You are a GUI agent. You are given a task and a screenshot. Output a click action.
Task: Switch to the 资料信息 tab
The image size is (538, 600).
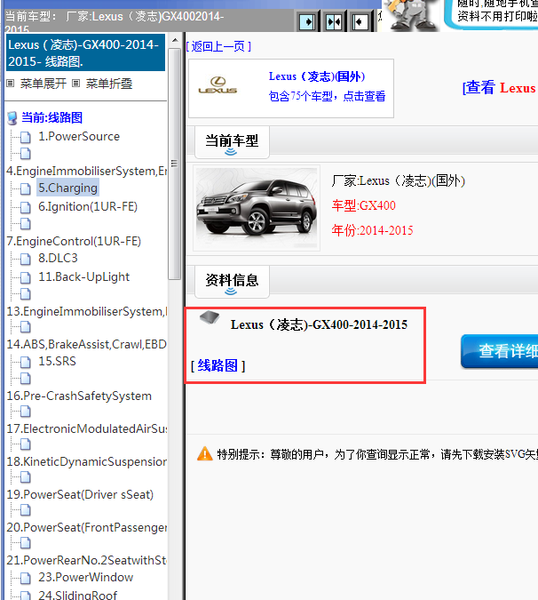232,281
